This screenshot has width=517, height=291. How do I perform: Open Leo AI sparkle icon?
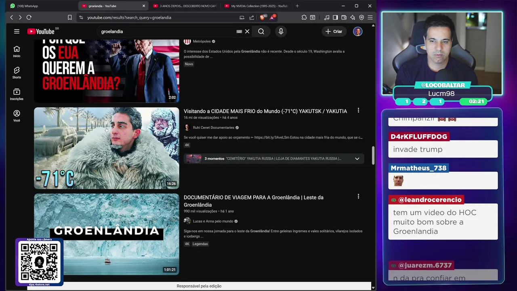(353, 17)
